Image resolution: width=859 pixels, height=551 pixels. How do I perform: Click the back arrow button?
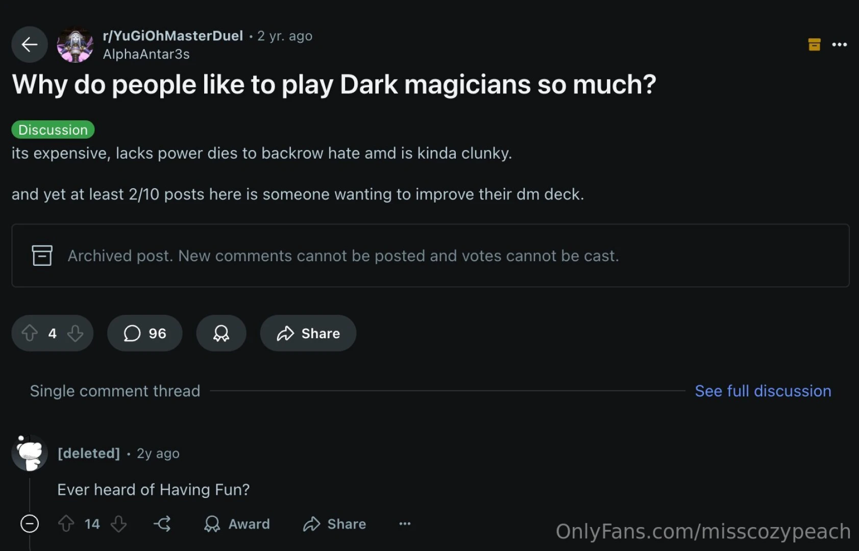(x=30, y=45)
